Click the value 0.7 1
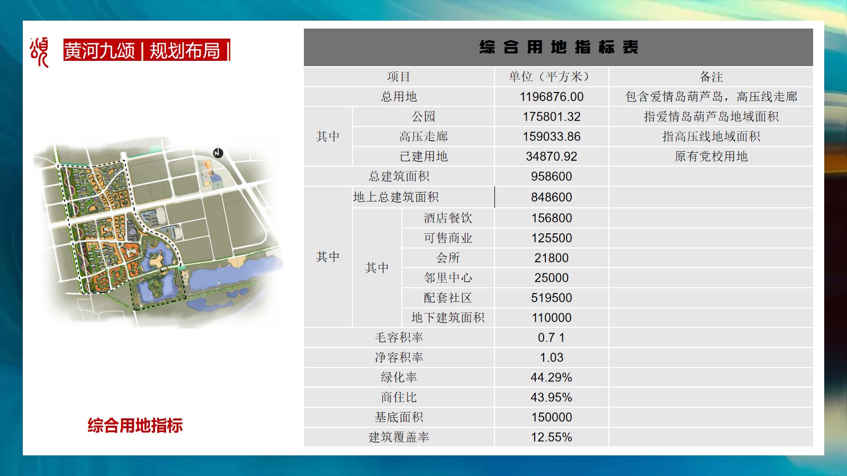Viewport: 847px width, 476px height. coord(552,337)
